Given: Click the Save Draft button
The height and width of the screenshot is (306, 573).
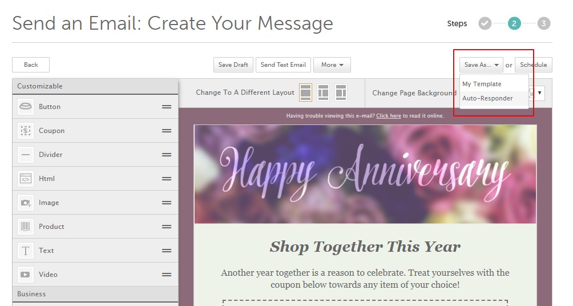Looking at the screenshot, I should [233, 65].
